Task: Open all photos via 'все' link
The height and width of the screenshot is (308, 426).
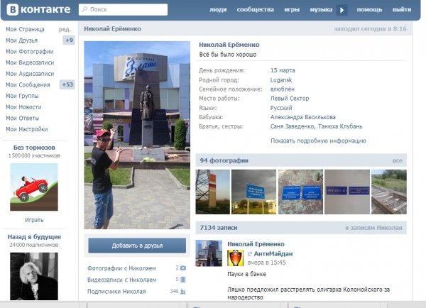Action: [398, 161]
